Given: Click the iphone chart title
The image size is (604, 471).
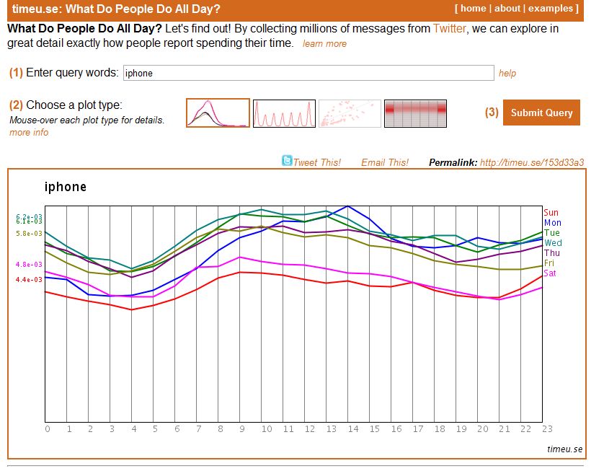Looking at the screenshot, I should pos(65,187).
